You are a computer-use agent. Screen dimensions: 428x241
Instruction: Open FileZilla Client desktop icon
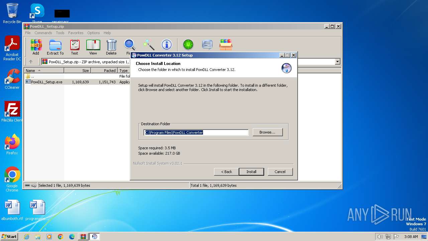pos(12,111)
